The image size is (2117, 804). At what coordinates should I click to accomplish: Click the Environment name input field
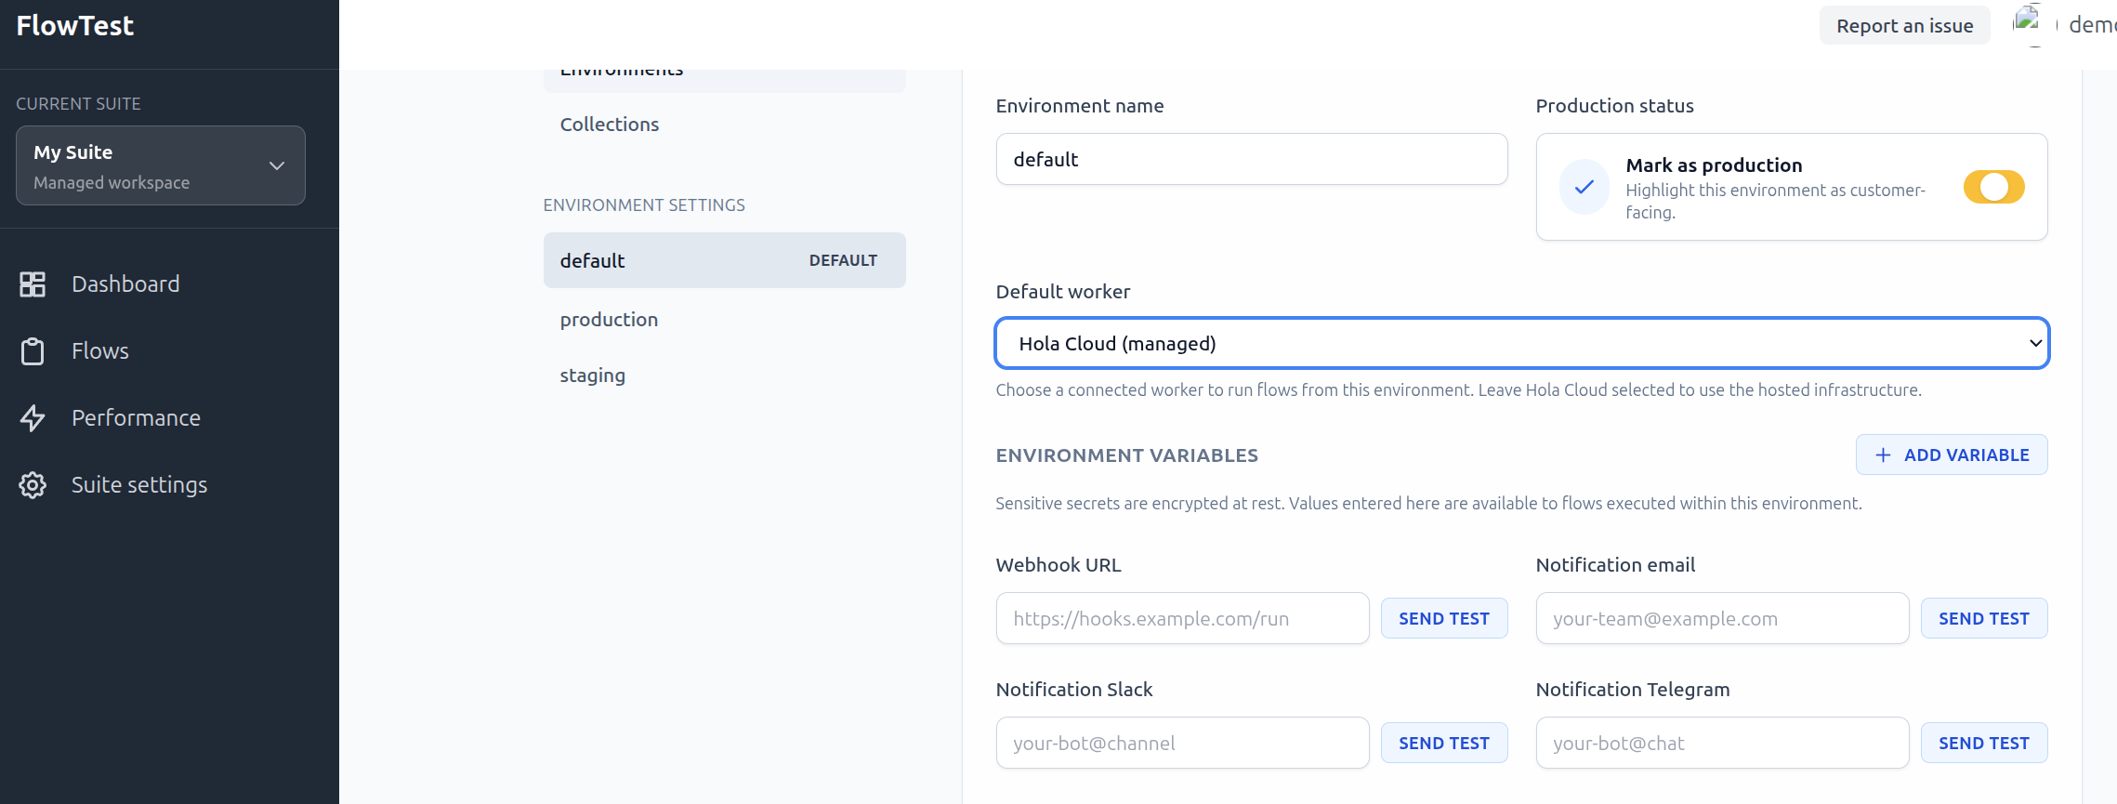(x=1251, y=159)
